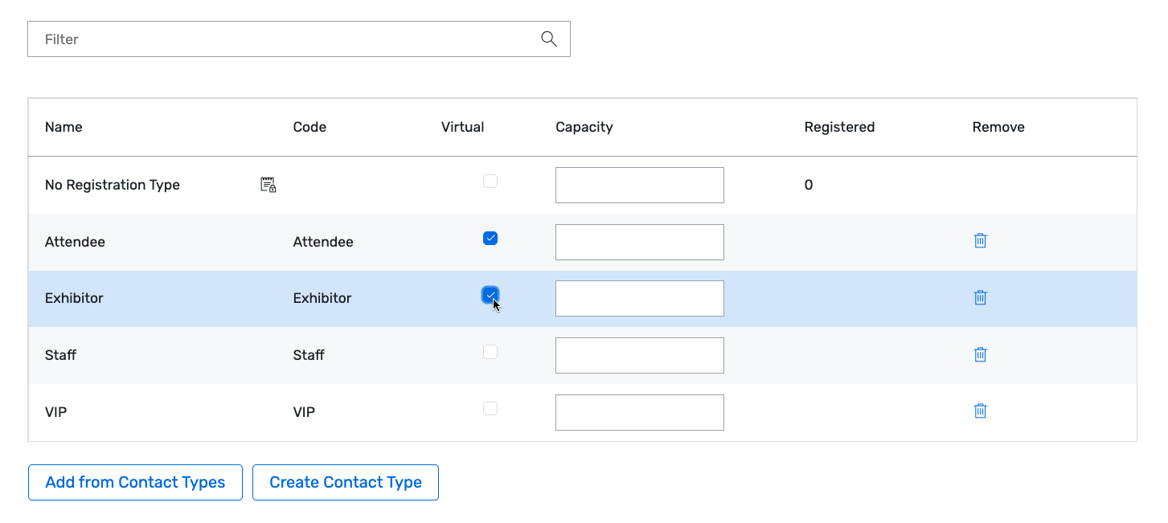This screenshot has width=1168, height=523.
Task: Remove Exhibitor using its trash icon
Action: point(980,297)
